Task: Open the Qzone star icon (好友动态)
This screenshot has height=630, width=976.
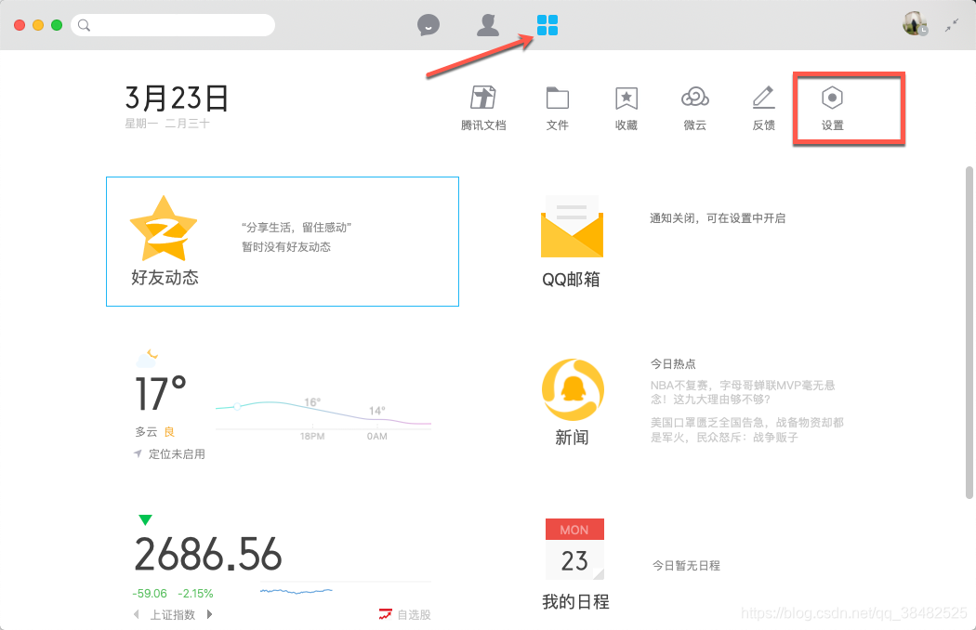Action: 164,229
